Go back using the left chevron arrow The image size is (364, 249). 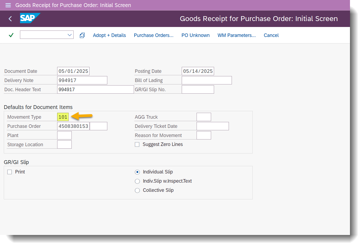[x=10, y=19]
